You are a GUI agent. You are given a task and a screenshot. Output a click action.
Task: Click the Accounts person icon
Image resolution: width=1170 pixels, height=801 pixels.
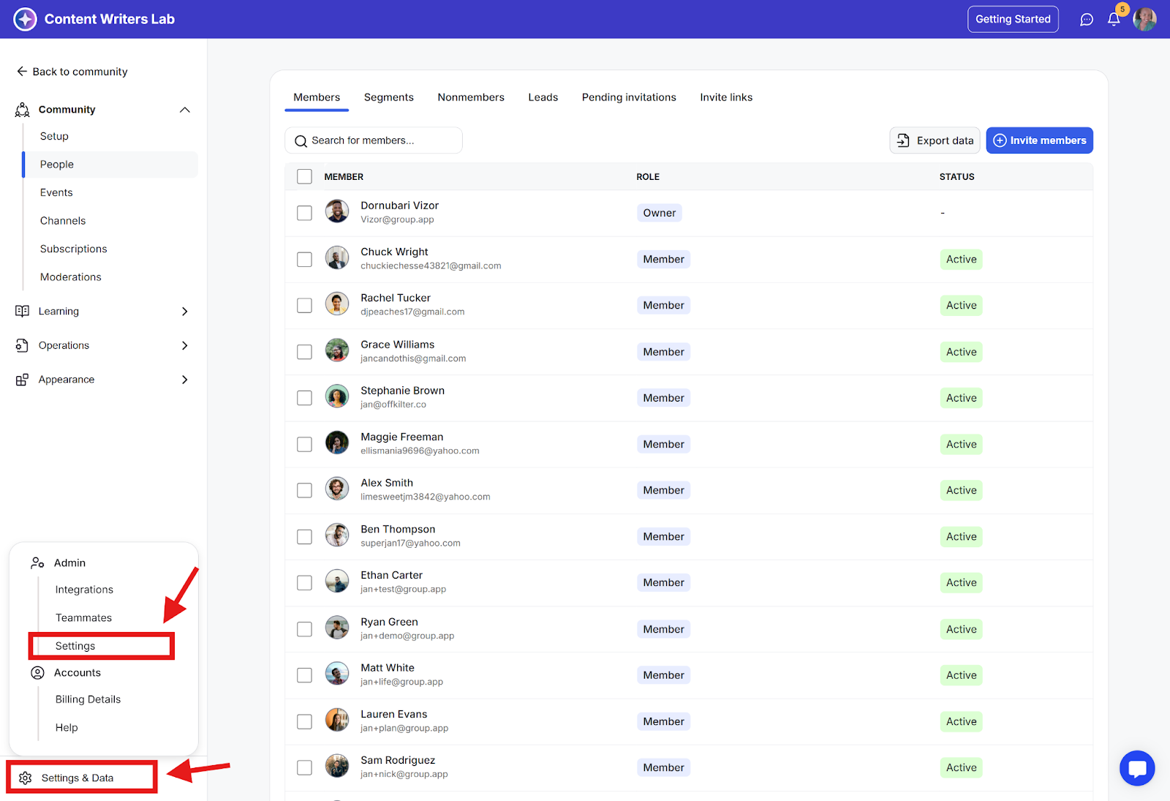point(37,673)
